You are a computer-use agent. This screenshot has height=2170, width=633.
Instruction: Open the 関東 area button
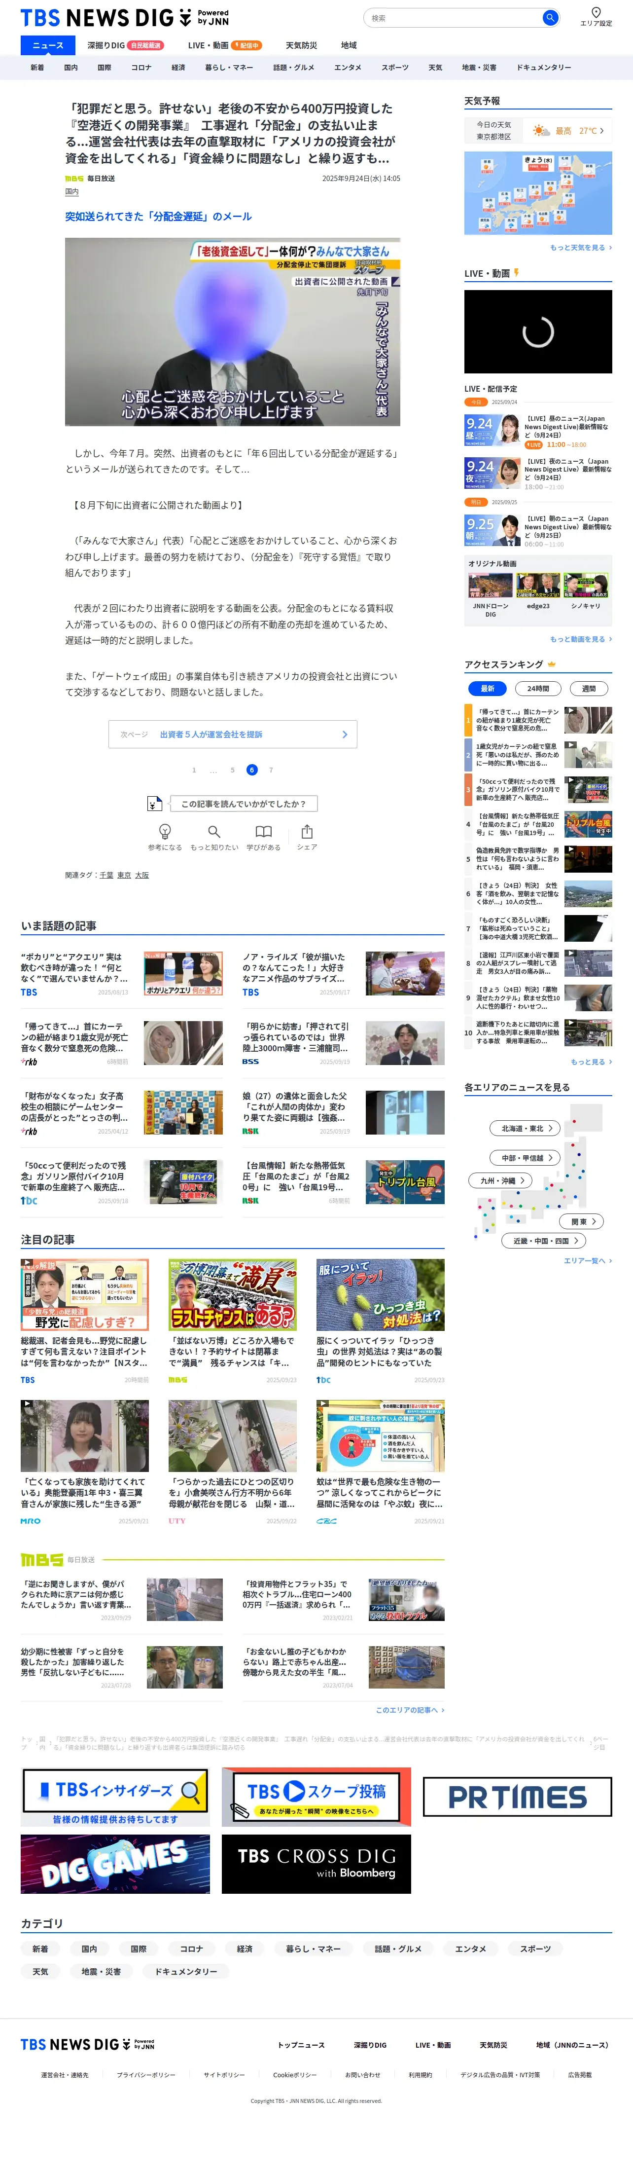[x=583, y=1220]
